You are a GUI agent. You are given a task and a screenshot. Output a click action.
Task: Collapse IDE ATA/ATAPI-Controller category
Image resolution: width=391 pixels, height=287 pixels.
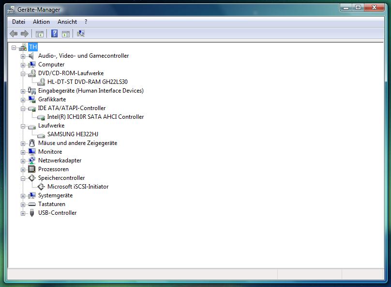pos(23,109)
